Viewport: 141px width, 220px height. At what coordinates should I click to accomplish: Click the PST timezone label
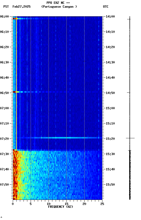coord(6,7)
